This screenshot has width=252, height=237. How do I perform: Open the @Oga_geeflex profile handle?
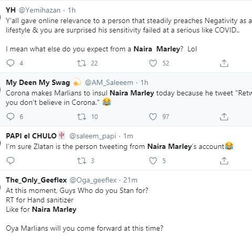coord(93,180)
